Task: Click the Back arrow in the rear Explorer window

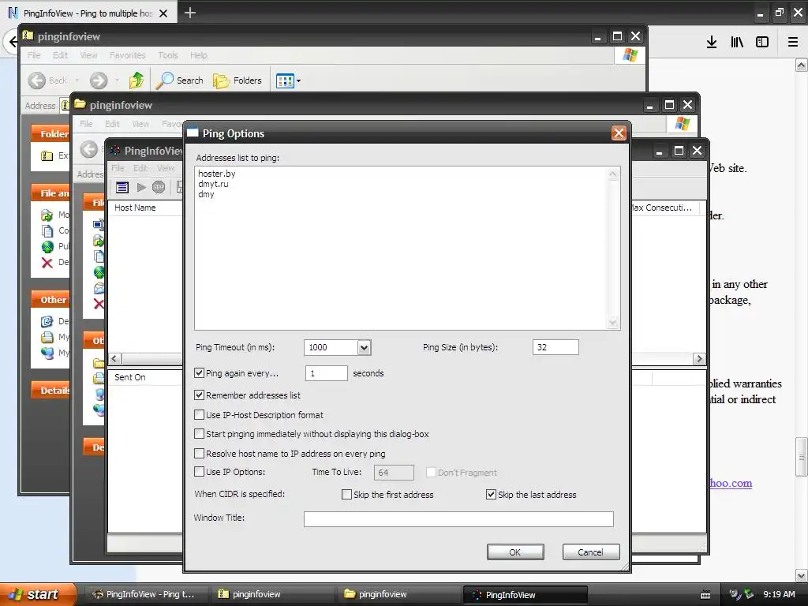Action: [x=36, y=80]
